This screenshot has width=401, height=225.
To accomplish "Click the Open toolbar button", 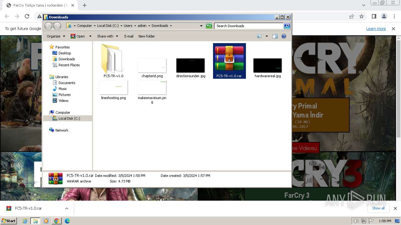I will (78, 36).
